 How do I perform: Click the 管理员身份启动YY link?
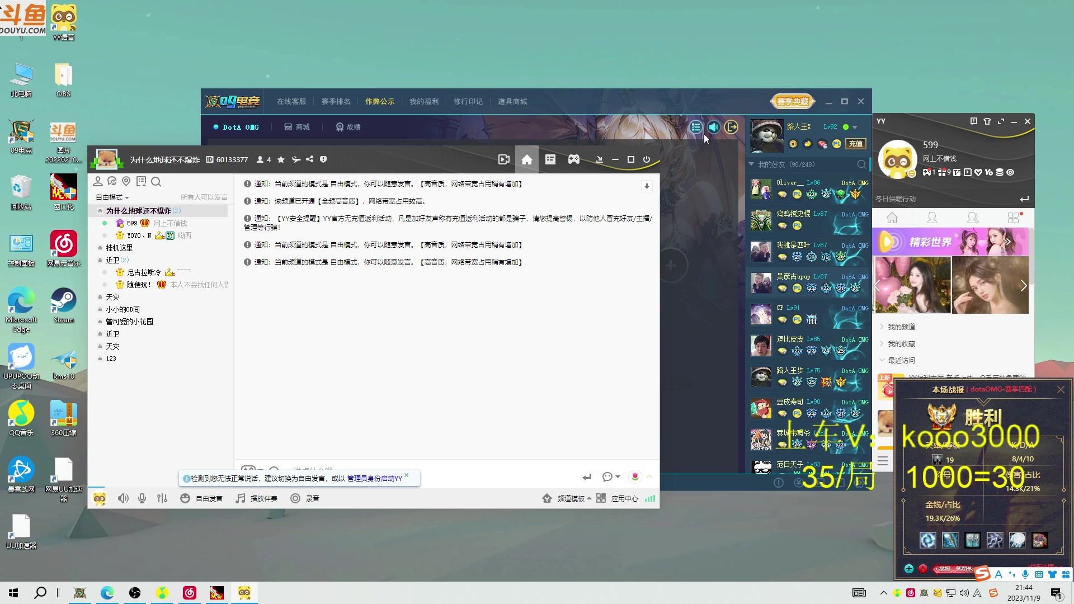(375, 479)
